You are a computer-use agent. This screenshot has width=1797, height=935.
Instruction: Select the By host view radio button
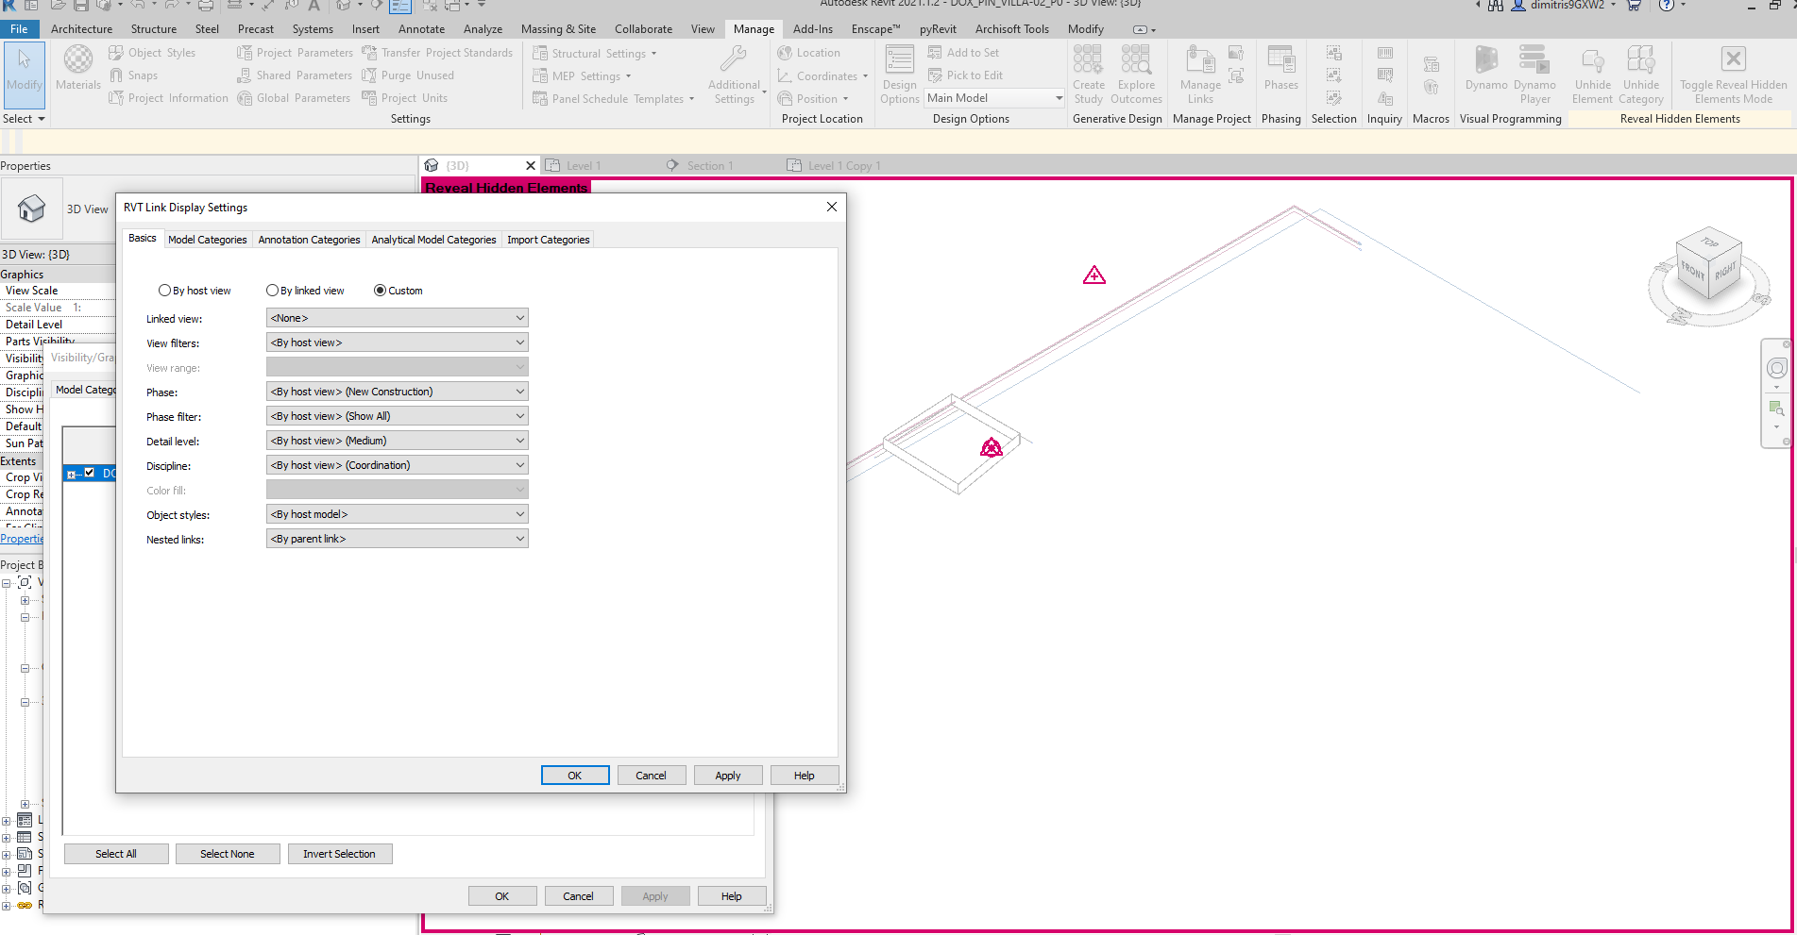[165, 290]
